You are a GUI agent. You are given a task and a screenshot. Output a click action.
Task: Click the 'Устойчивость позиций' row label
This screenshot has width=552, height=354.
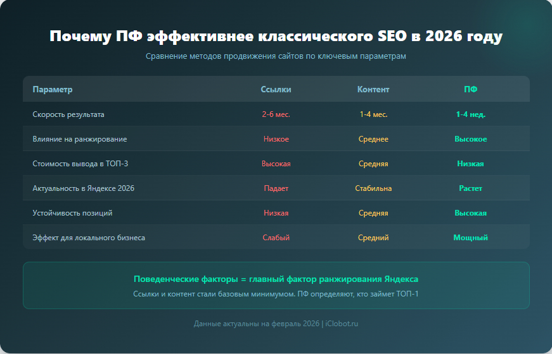72,213
